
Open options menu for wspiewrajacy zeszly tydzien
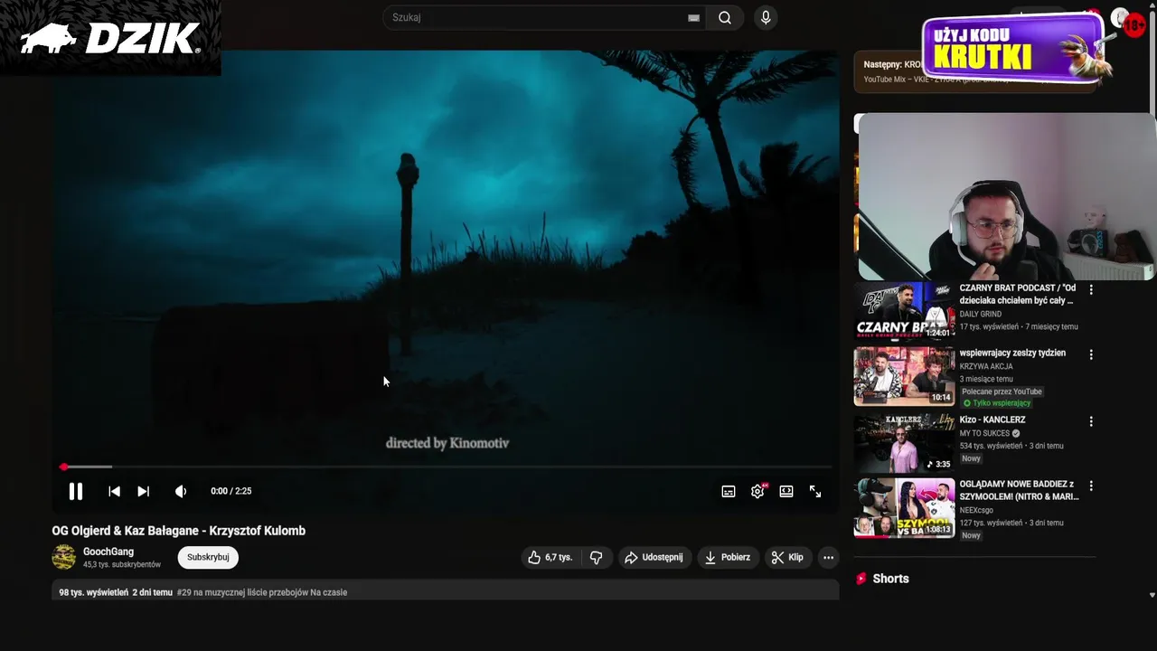pos(1091,354)
